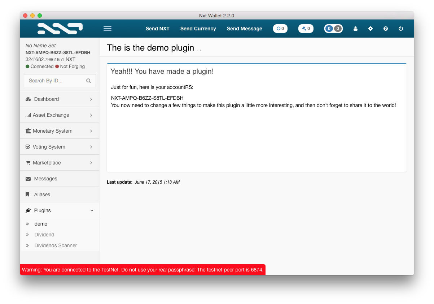The image size is (434, 304).
Task: Expand the Marketplace chevron arrow
Action: click(x=91, y=163)
